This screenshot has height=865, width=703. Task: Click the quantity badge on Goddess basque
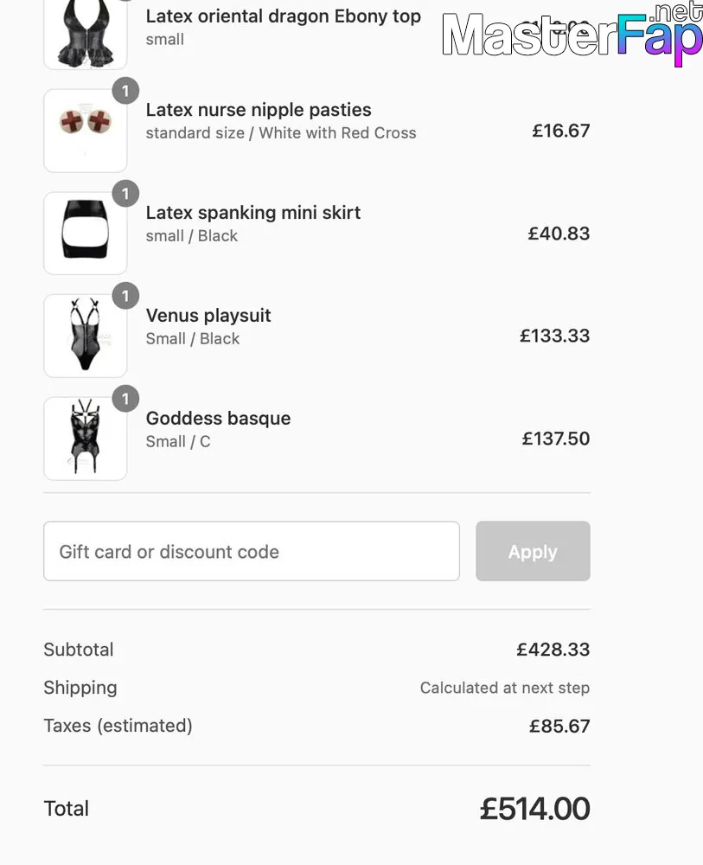[x=125, y=399]
